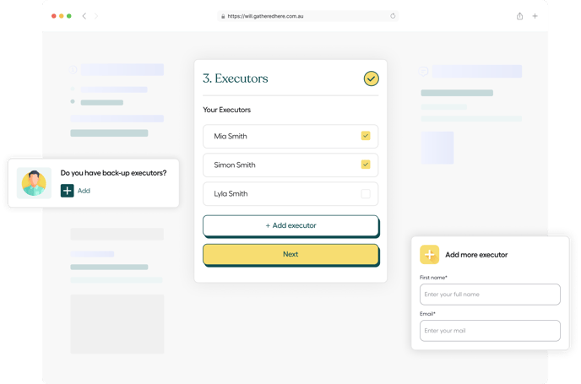This screenshot has height=384, width=581.
Task: Click the browser back arrow
Action: pyautogui.click(x=84, y=16)
